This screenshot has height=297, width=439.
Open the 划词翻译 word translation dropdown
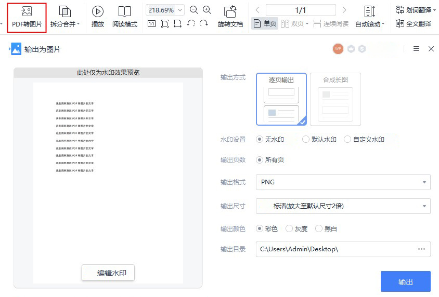416,10
